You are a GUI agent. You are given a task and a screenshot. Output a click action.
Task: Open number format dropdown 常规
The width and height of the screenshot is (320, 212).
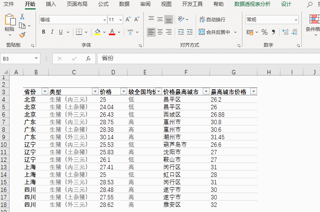pos(296,20)
